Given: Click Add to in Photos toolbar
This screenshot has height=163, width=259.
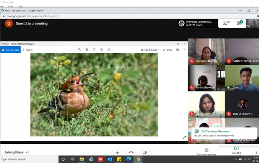Looking at the screenshot, I should coord(28,50).
